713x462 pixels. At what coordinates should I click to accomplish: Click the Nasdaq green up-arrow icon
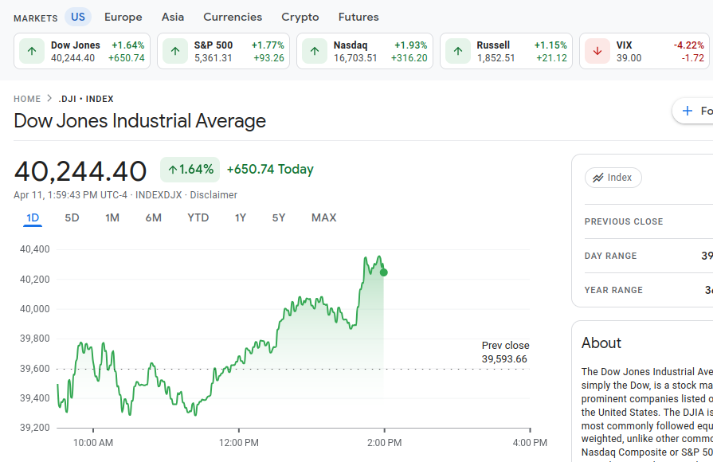click(x=315, y=51)
